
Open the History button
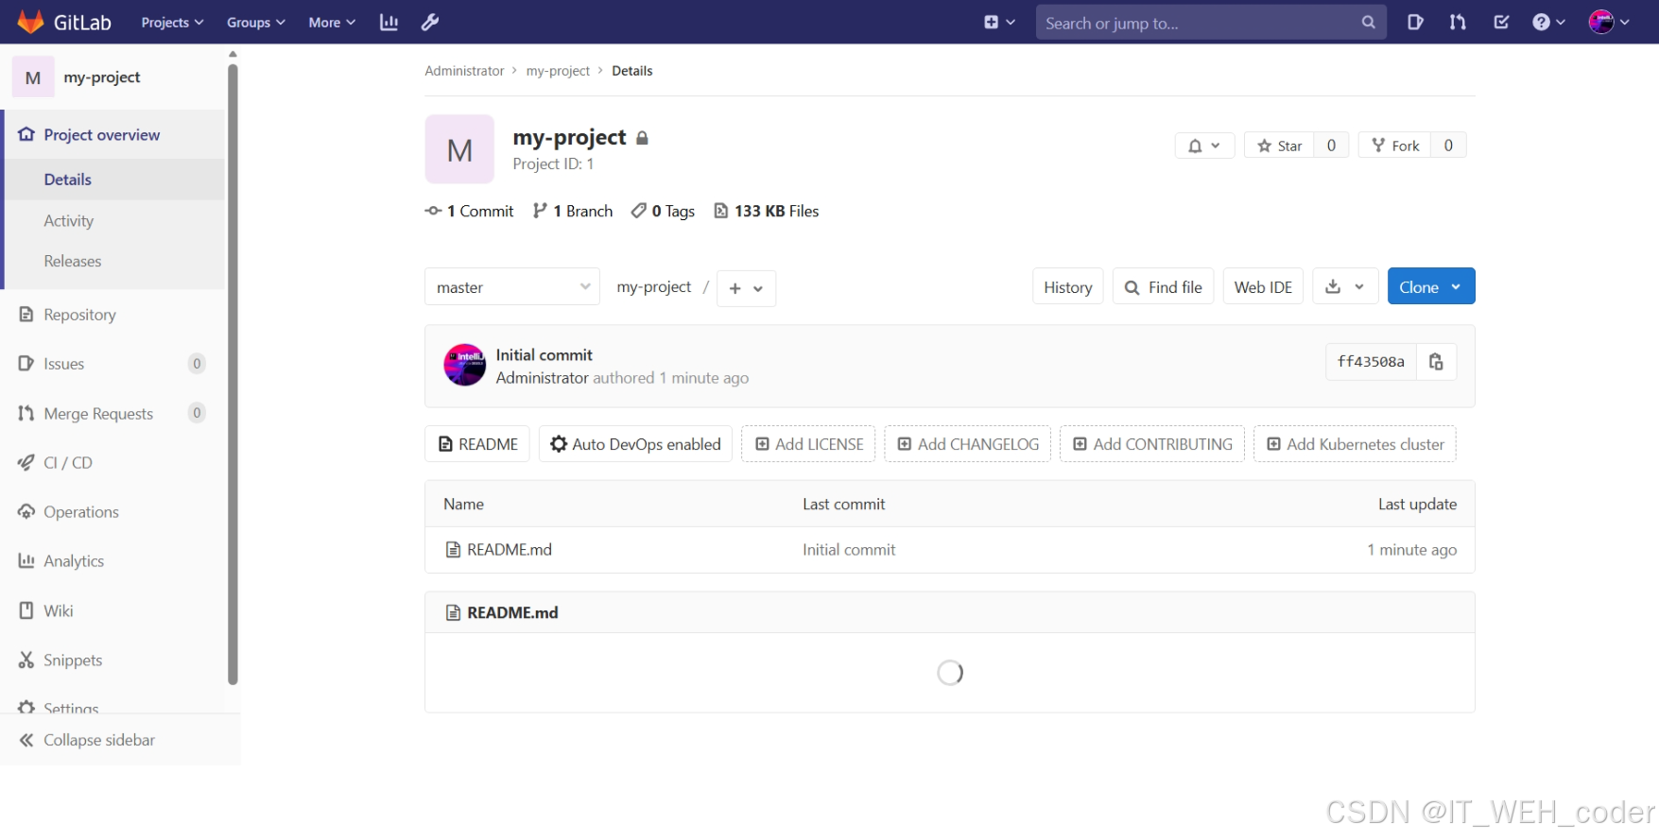coord(1068,286)
